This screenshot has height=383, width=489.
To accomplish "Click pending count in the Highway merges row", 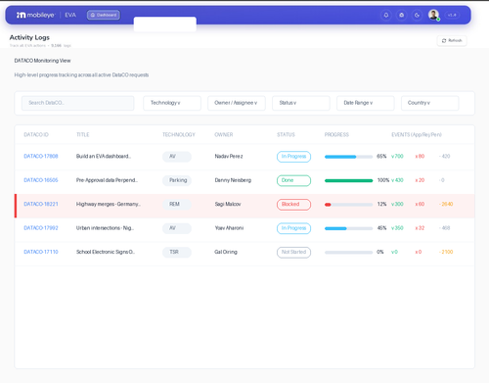I will (446, 204).
